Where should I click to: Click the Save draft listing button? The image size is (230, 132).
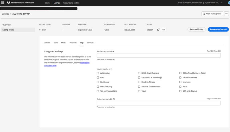(197, 29)
